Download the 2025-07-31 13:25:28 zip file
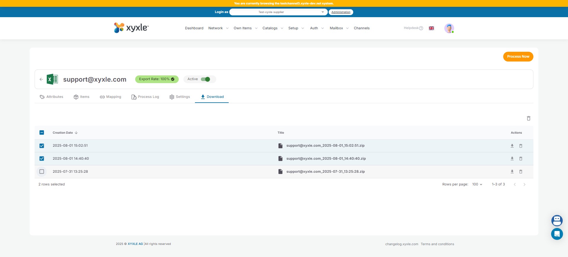 pos(512,172)
